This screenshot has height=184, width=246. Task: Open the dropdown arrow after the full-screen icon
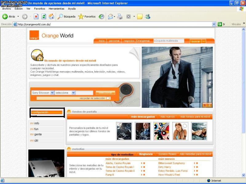pyautogui.click(x=134, y=17)
